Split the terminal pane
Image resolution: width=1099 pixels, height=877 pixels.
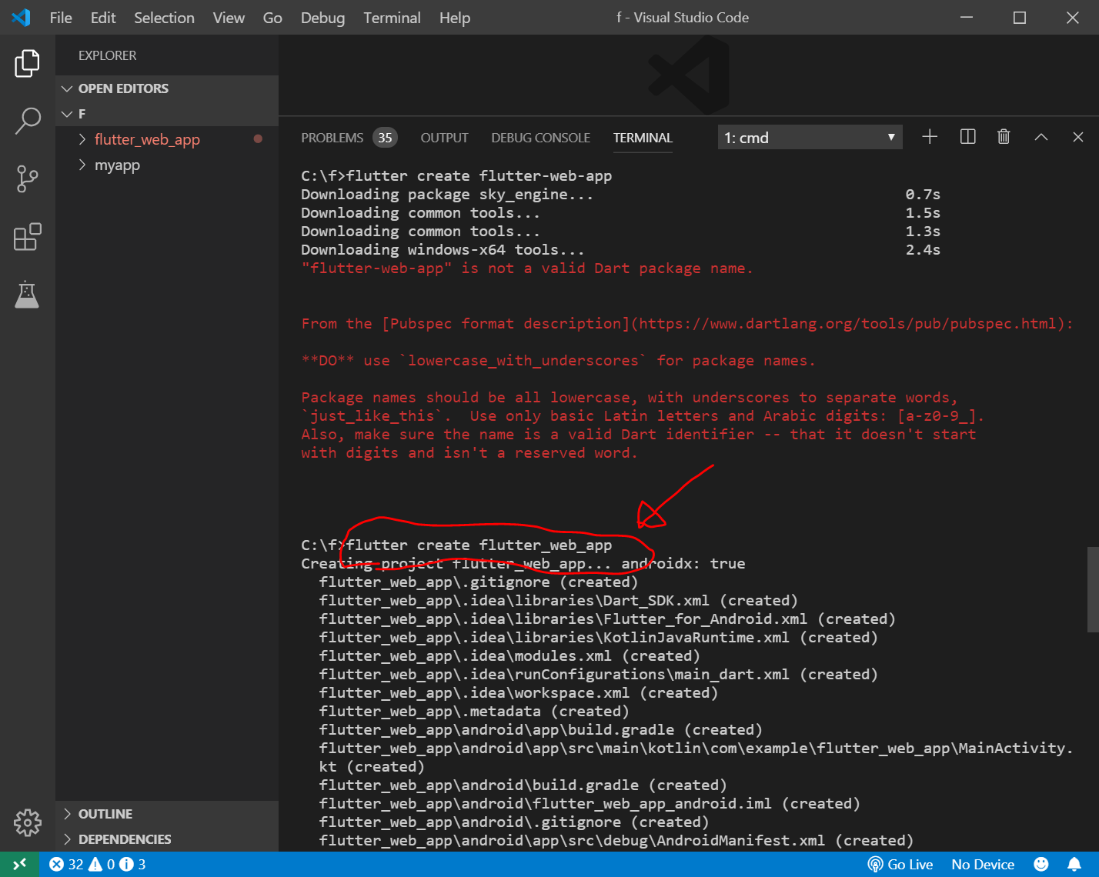click(x=967, y=137)
